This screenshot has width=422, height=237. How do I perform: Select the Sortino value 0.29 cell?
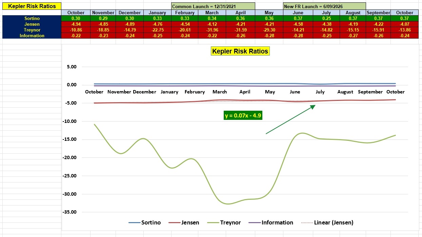103,18
